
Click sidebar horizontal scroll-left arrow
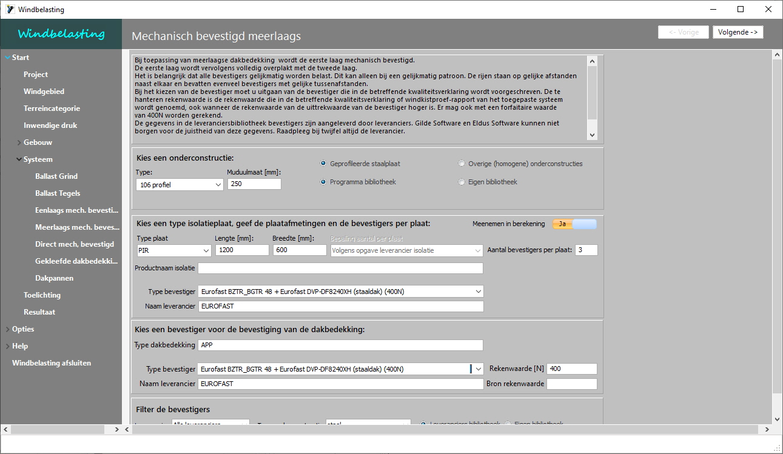tap(5, 429)
